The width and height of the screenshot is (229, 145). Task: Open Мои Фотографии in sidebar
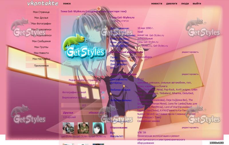[41, 24]
